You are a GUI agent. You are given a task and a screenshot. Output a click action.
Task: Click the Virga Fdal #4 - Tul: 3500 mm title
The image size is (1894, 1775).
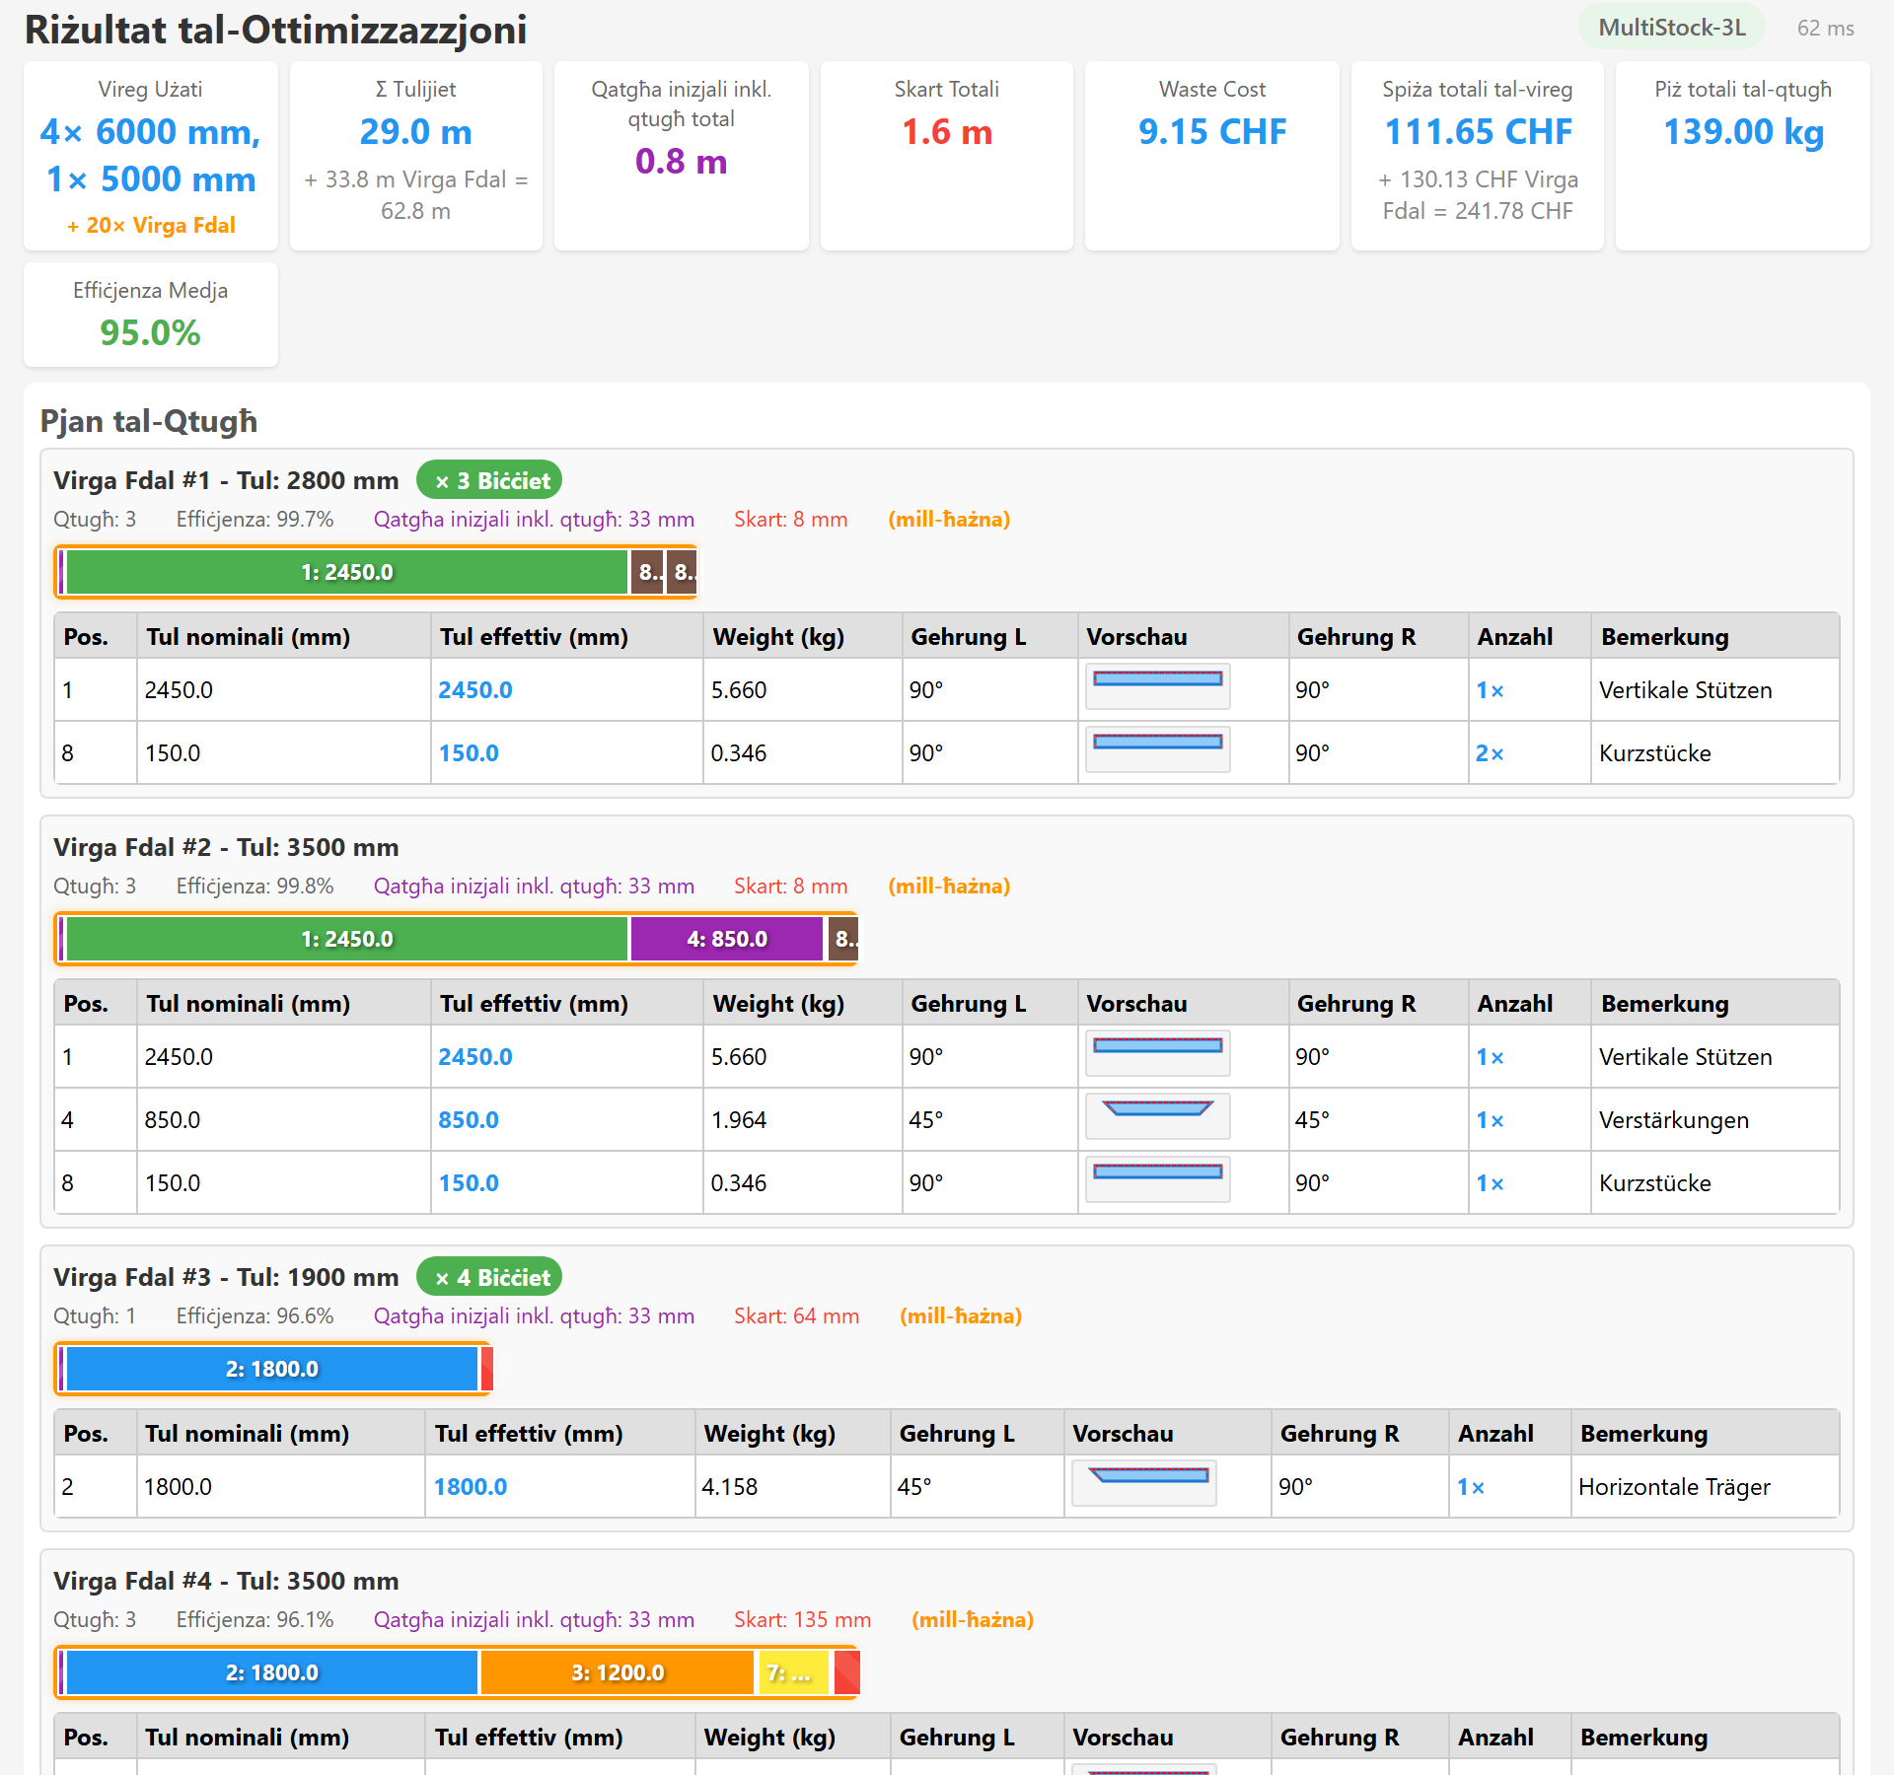pyautogui.click(x=226, y=1581)
